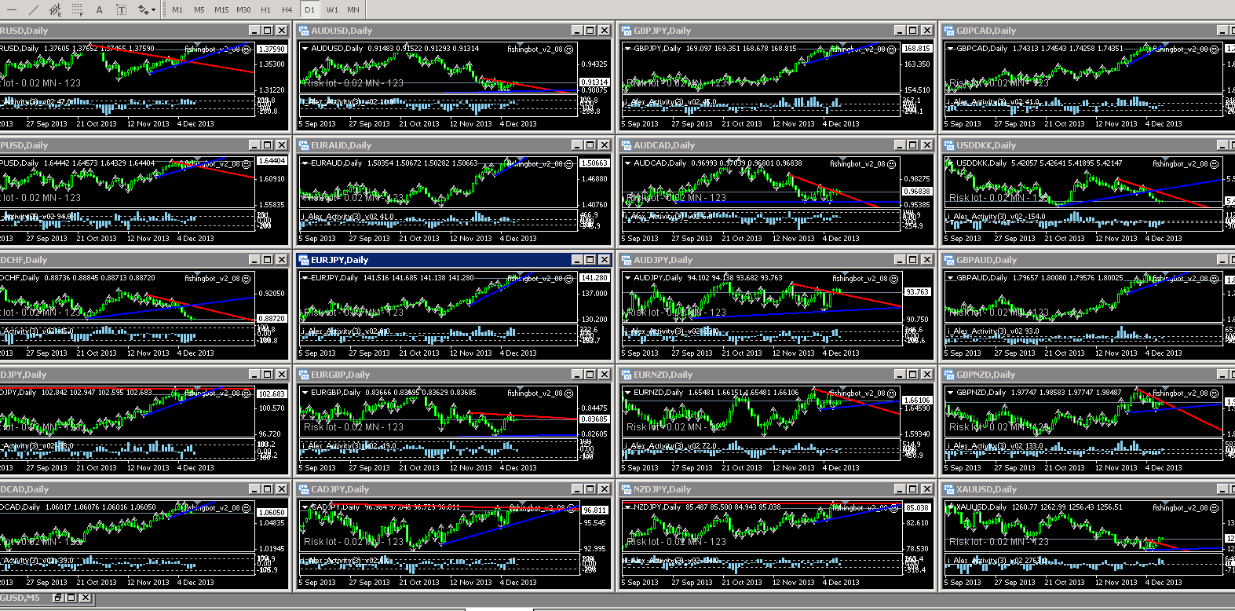Maximize the NZDJPY,Daily chart window
Image resolution: width=1235 pixels, height=611 pixels.
[912, 489]
